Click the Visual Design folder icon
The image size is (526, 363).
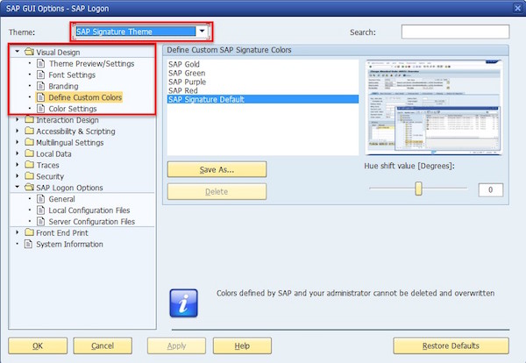click(x=29, y=52)
